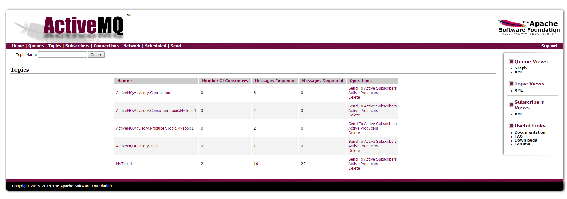Open the Support link

(549, 46)
